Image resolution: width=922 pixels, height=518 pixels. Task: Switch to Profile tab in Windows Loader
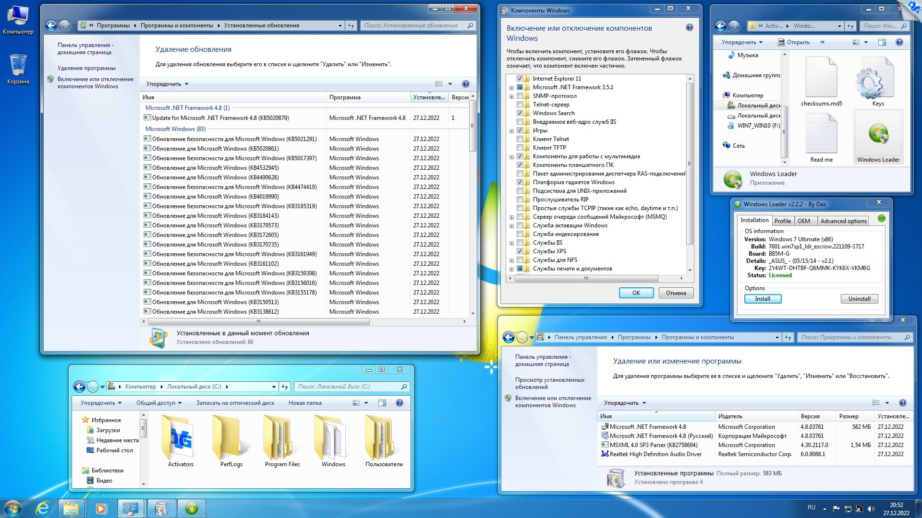point(782,221)
